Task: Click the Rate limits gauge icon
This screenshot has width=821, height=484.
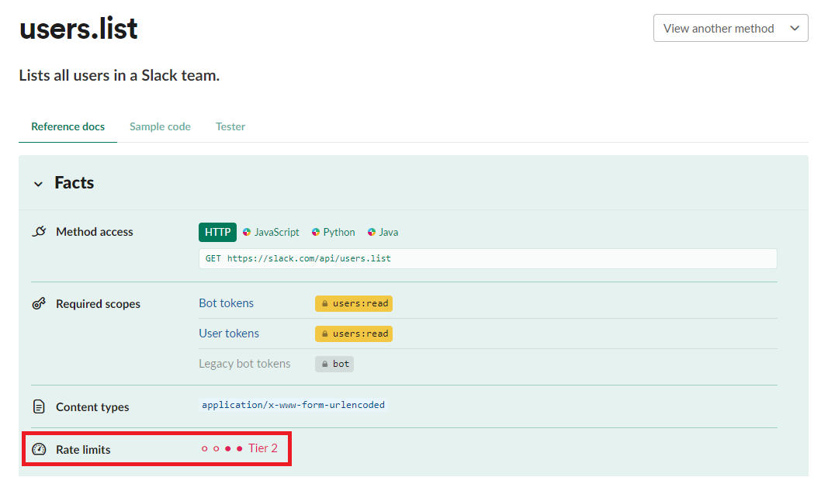Action: pyautogui.click(x=40, y=449)
